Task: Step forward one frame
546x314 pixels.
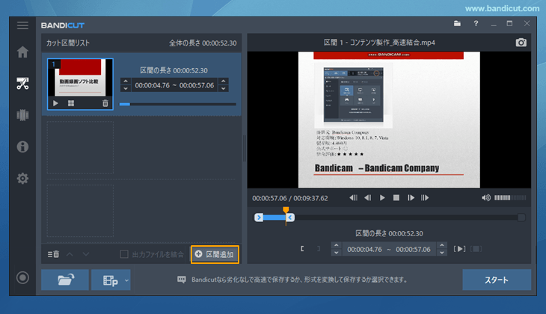Action: pos(411,197)
